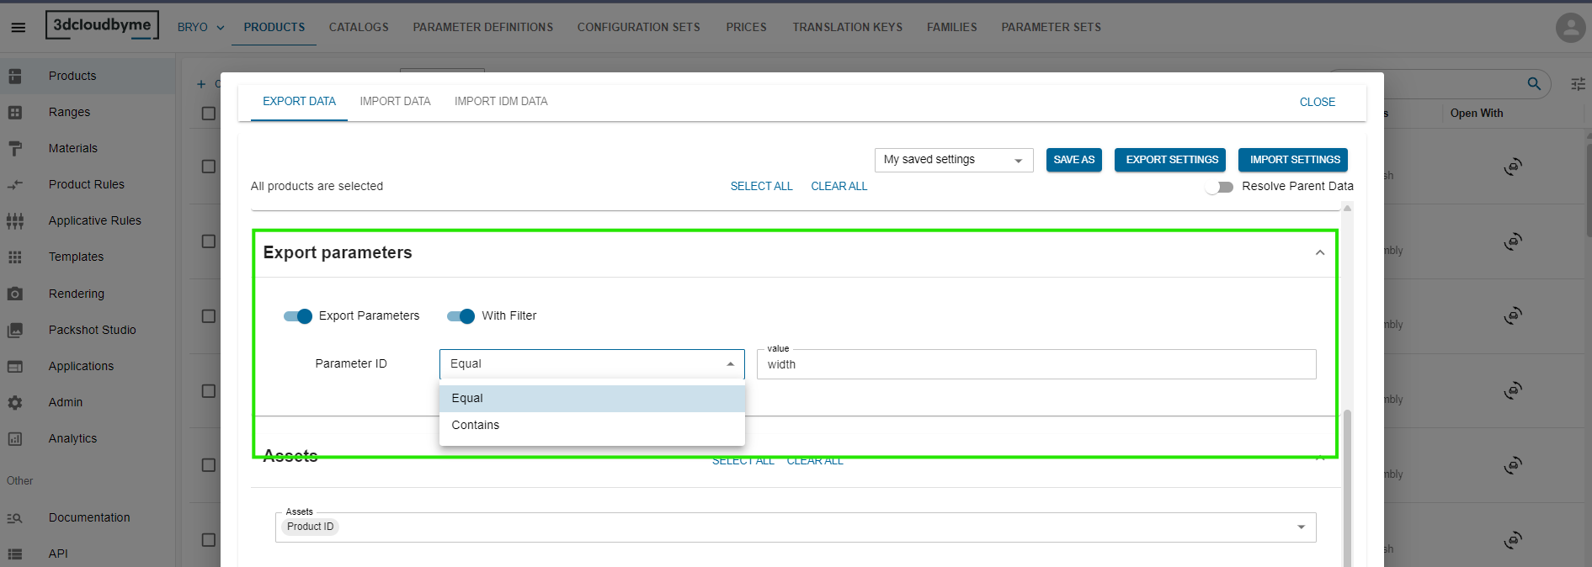Click the Clear All link
Image resolution: width=1592 pixels, height=567 pixels.
pyautogui.click(x=839, y=186)
